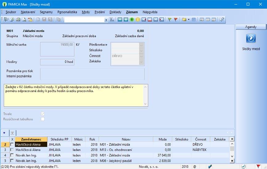This screenshot has width=267, height=169.
Task: Click the yellow folder icon in toolbar
Action: pyautogui.click(x=184, y=20)
